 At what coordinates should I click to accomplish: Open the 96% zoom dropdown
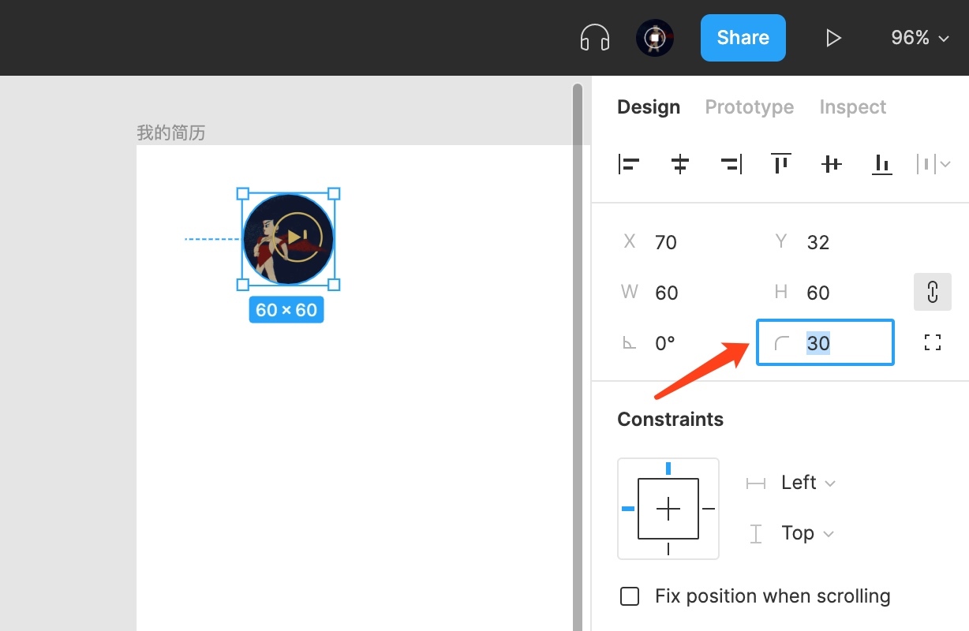pyautogui.click(x=919, y=38)
